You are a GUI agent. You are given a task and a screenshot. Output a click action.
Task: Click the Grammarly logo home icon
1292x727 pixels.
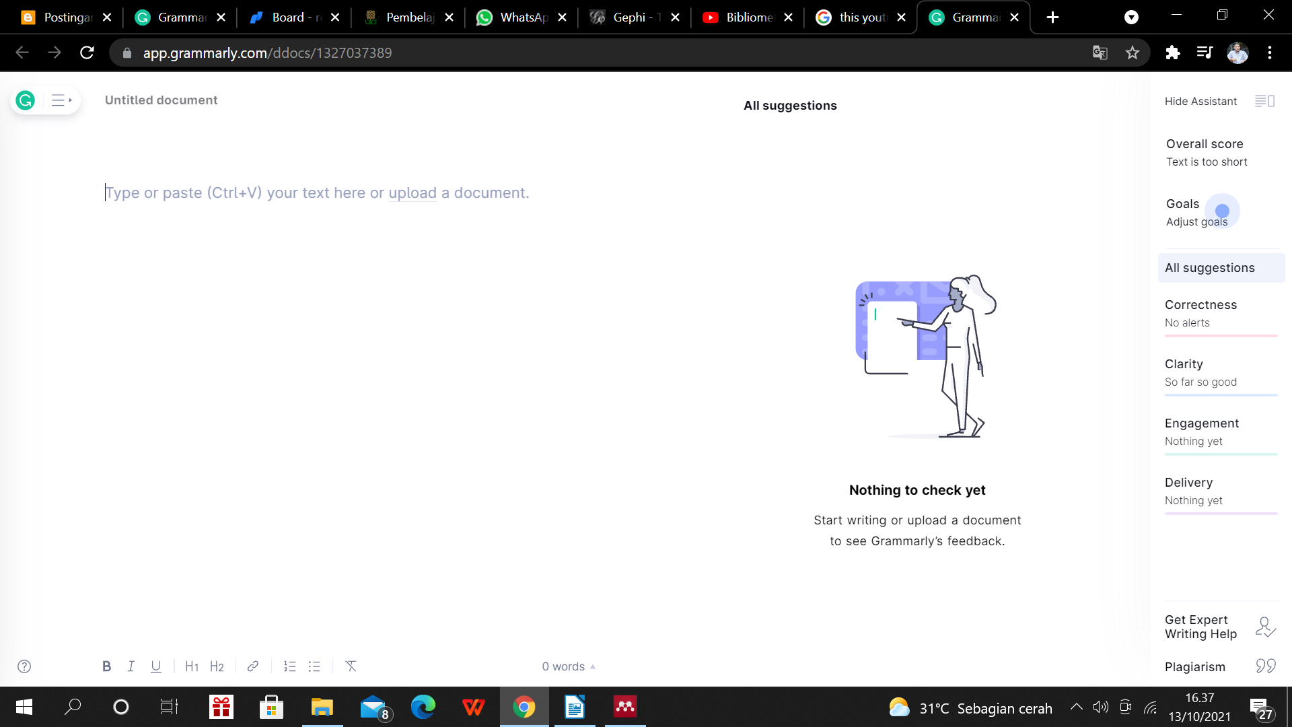tap(26, 100)
